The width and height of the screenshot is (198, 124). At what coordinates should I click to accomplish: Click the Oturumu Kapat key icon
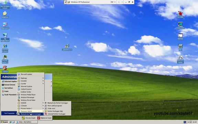[23, 118]
